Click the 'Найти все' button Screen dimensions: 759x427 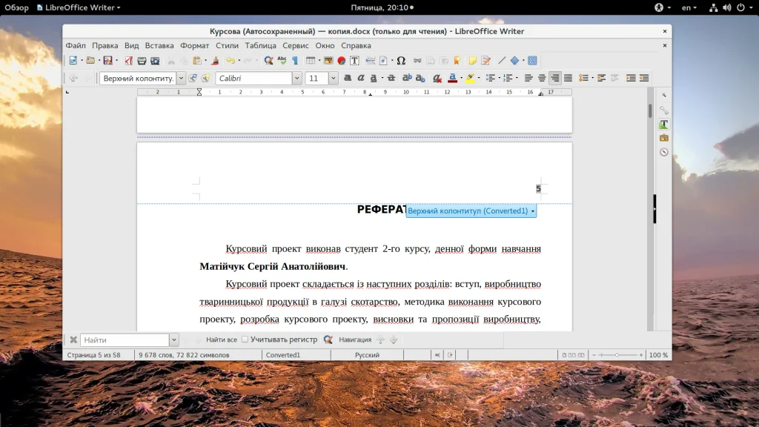[221, 340]
